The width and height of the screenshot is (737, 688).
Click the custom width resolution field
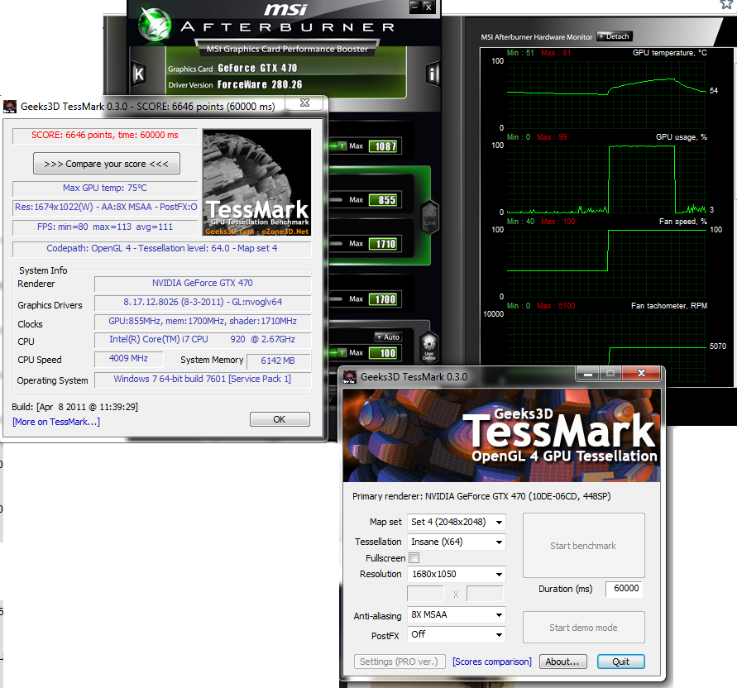(x=425, y=594)
